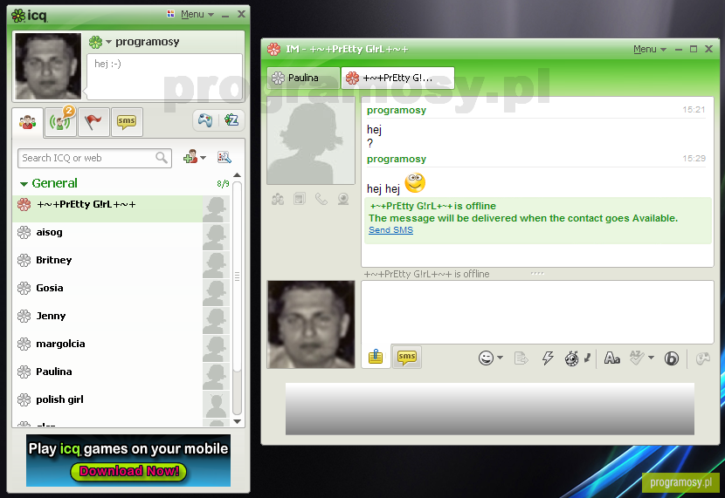Click the contact list scrollbar thumb
The image size is (725, 498).
tap(238, 276)
